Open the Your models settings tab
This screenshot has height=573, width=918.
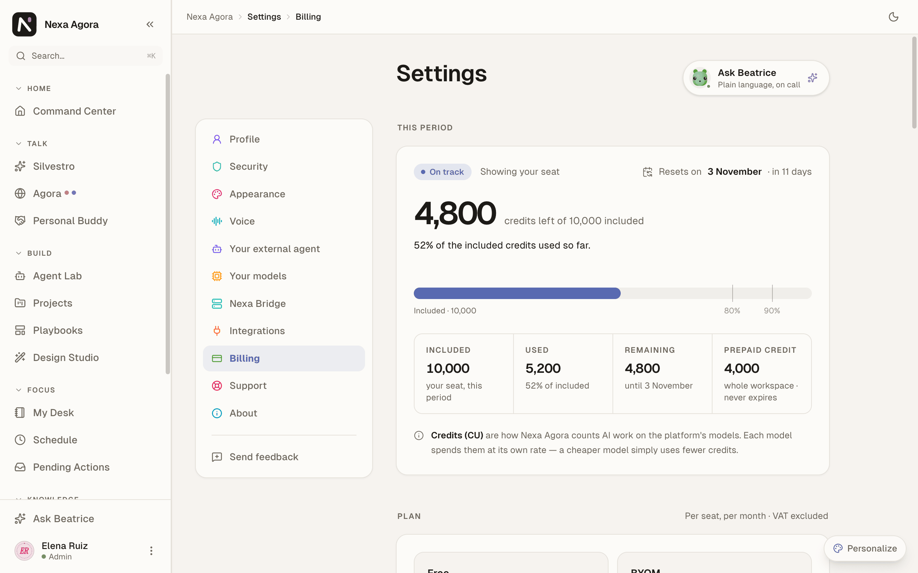click(284, 276)
